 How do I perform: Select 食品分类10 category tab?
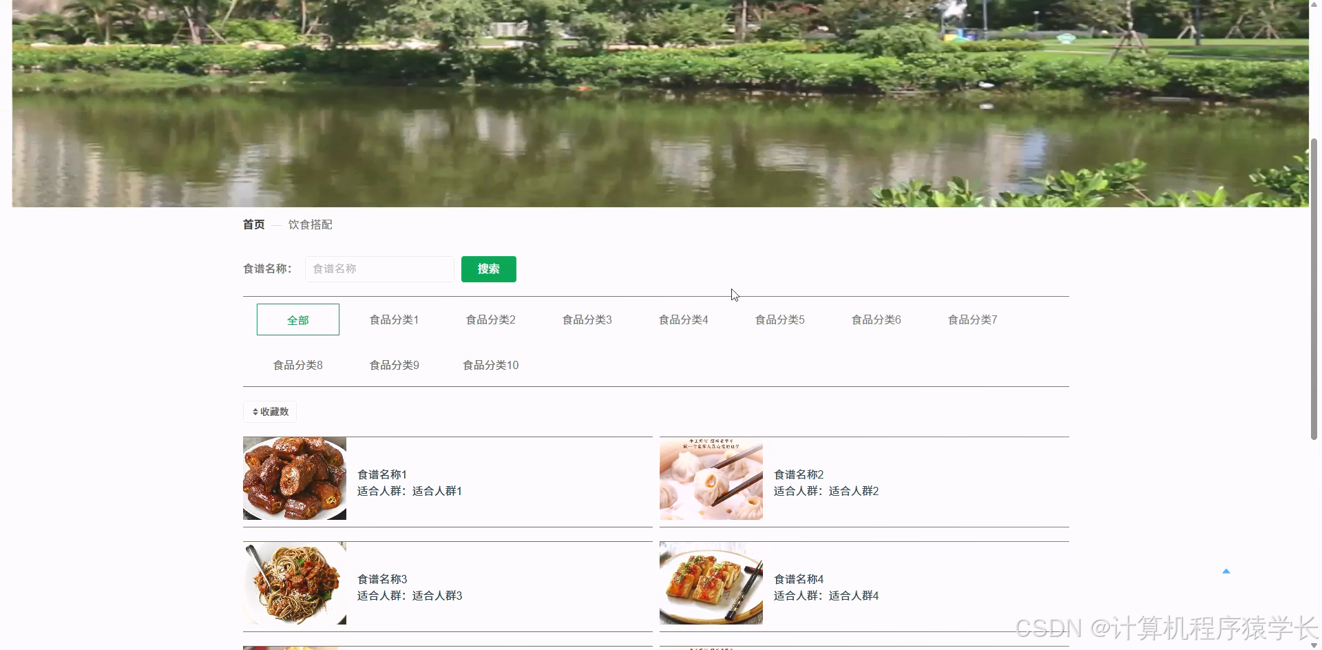click(x=490, y=365)
